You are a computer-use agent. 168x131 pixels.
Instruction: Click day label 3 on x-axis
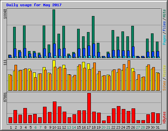tap(21, 127)
